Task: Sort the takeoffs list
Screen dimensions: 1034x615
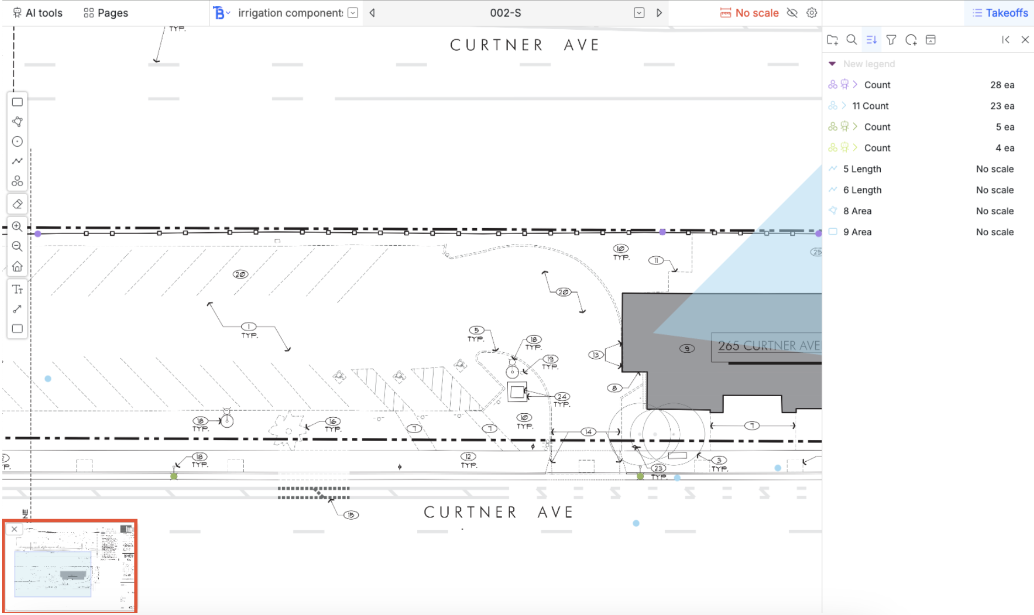Action: [x=871, y=40]
